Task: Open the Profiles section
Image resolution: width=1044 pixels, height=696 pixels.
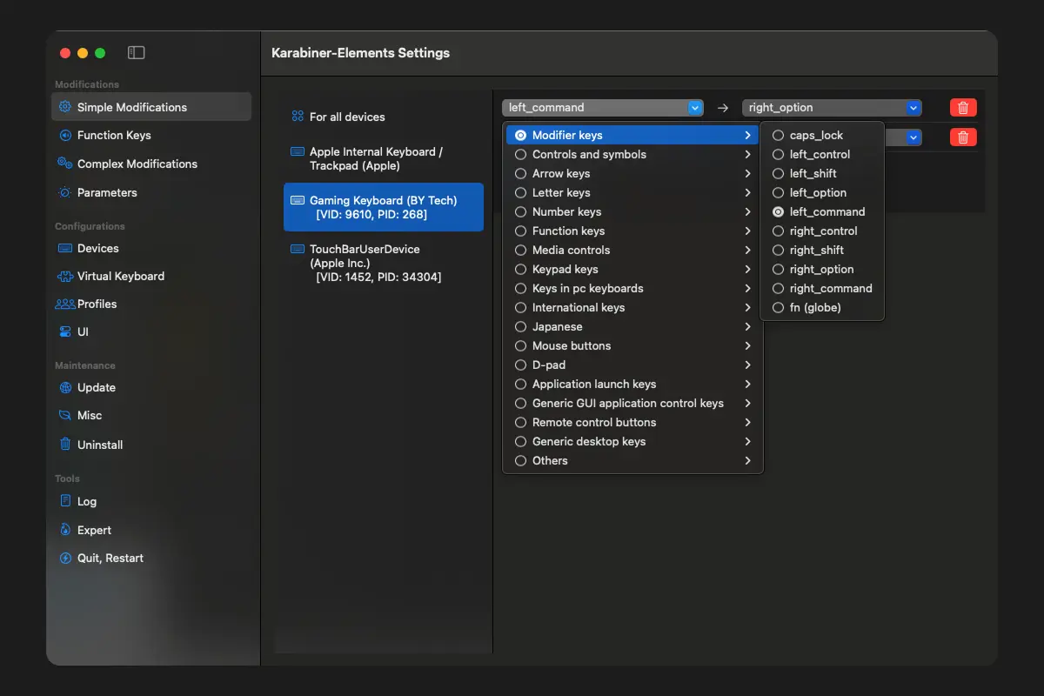Action: tap(97, 304)
